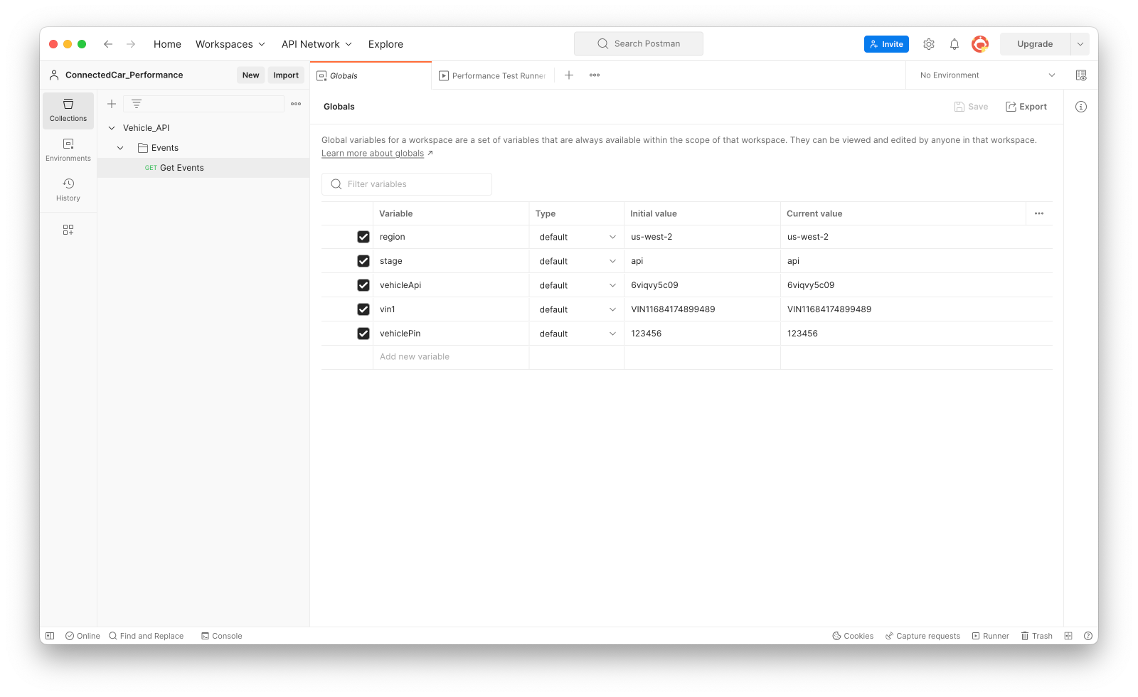Uncheck the vehiclePin variable checkbox
The width and height of the screenshot is (1138, 697).
363,334
